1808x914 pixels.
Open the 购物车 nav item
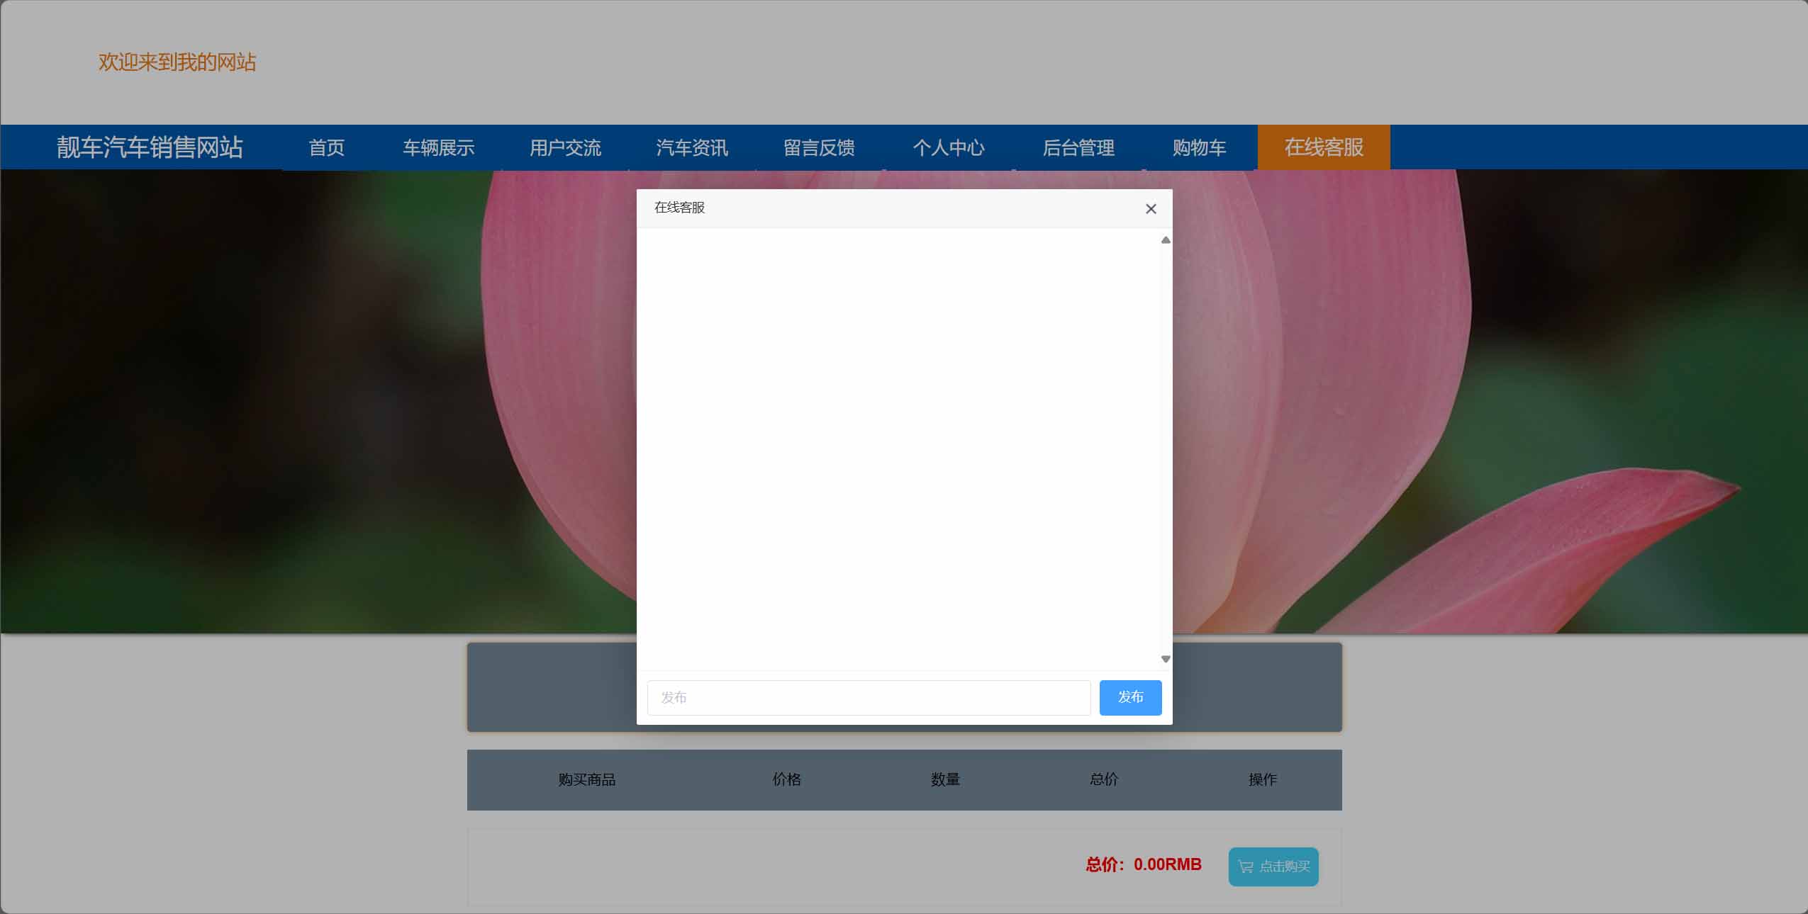[x=1199, y=147]
